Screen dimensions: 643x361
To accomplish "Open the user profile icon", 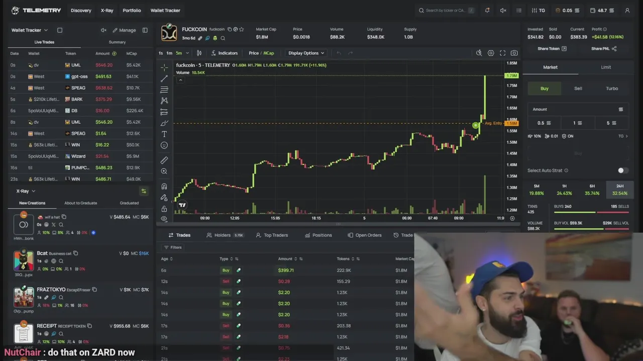I will pos(627,10).
